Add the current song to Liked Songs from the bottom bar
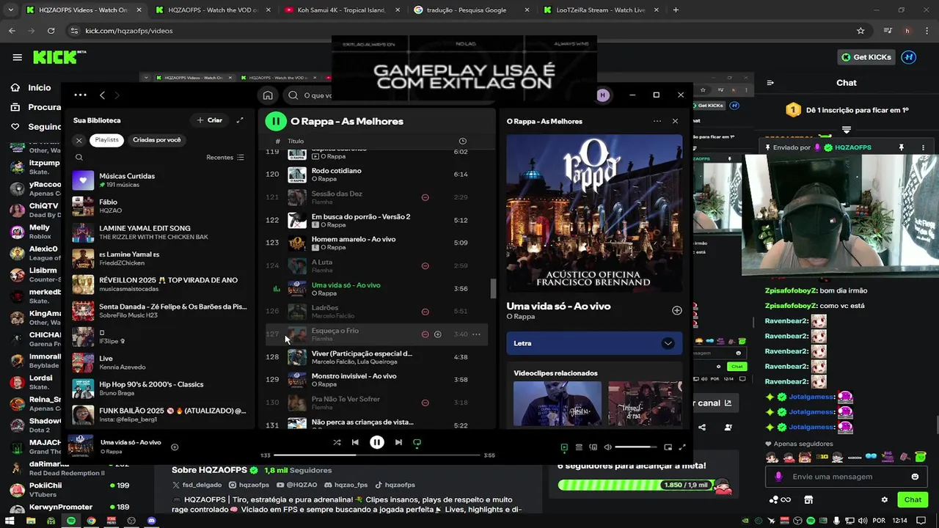 pos(175,447)
